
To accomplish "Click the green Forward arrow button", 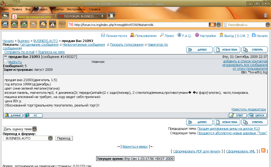I will click(24, 25).
